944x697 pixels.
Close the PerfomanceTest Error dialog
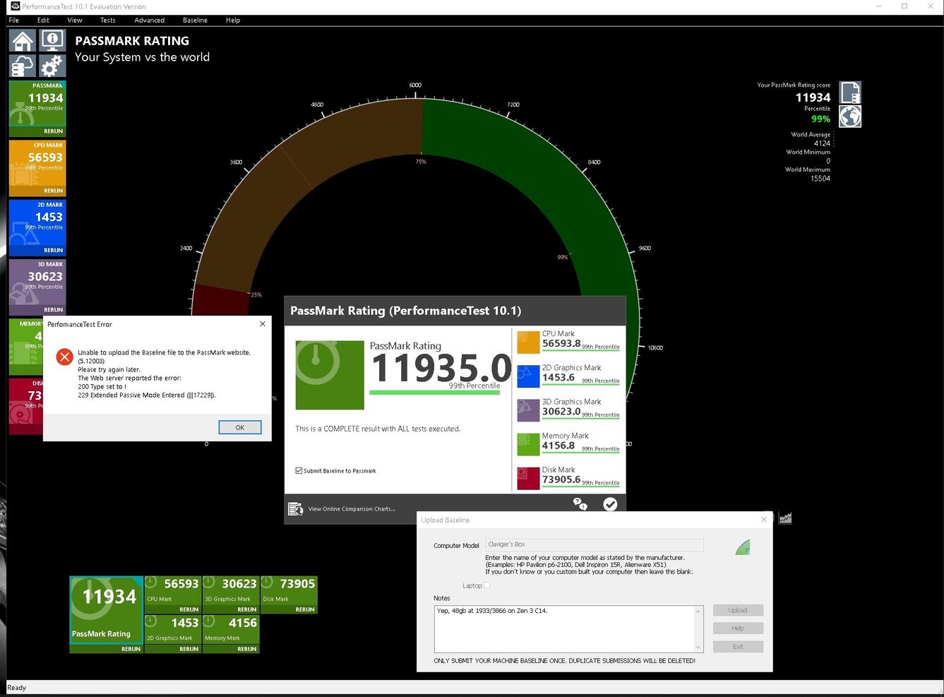263,323
